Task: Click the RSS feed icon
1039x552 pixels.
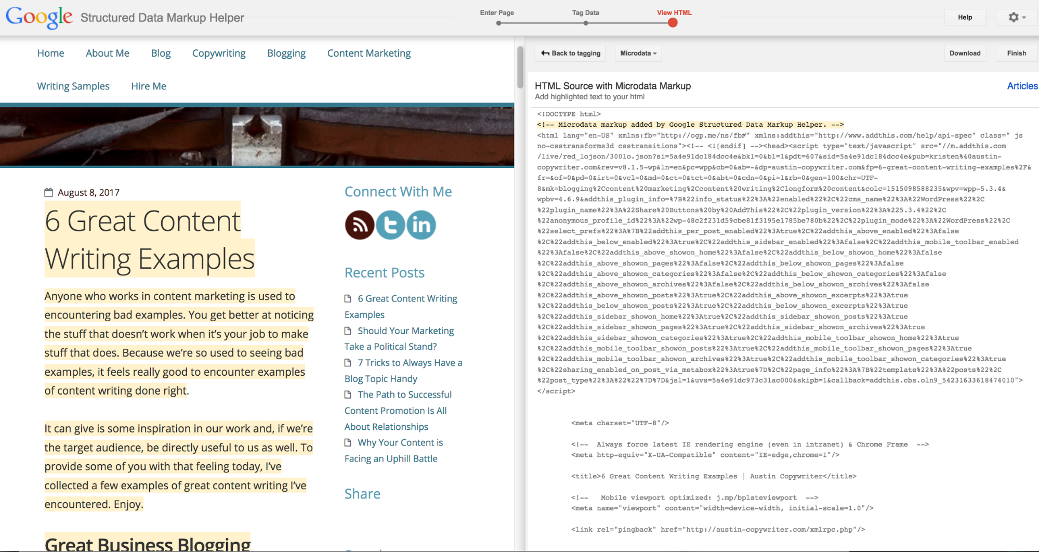Action: coord(359,225)
